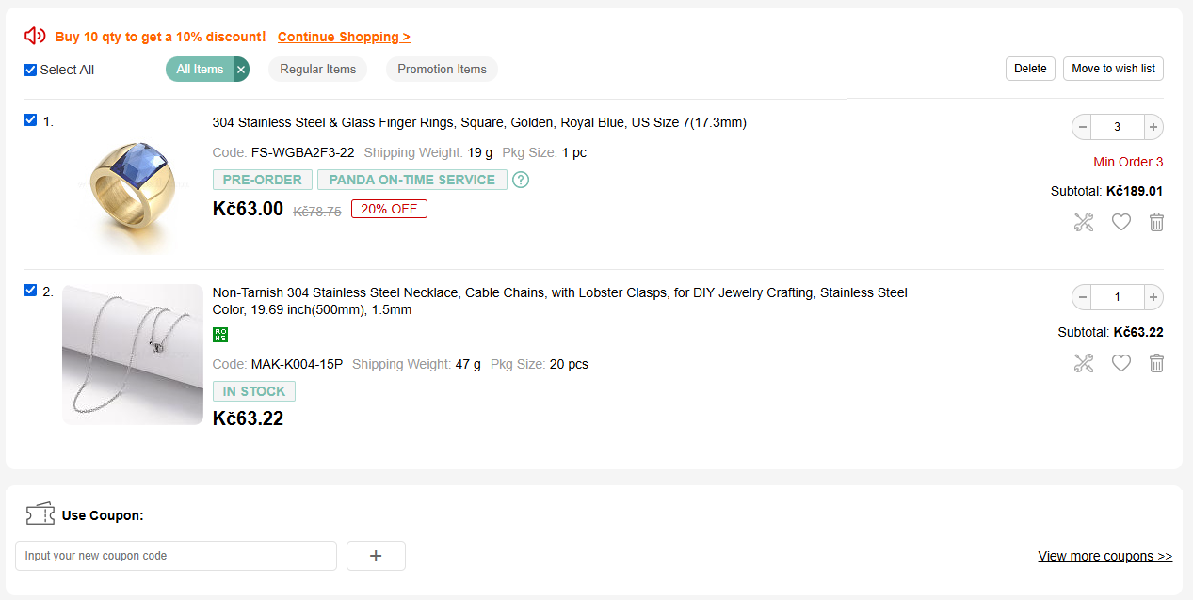Viewport: 1193px width, 600px height.
Task: Click the Panda On-Time Service help icon
Action: [521, 180]
